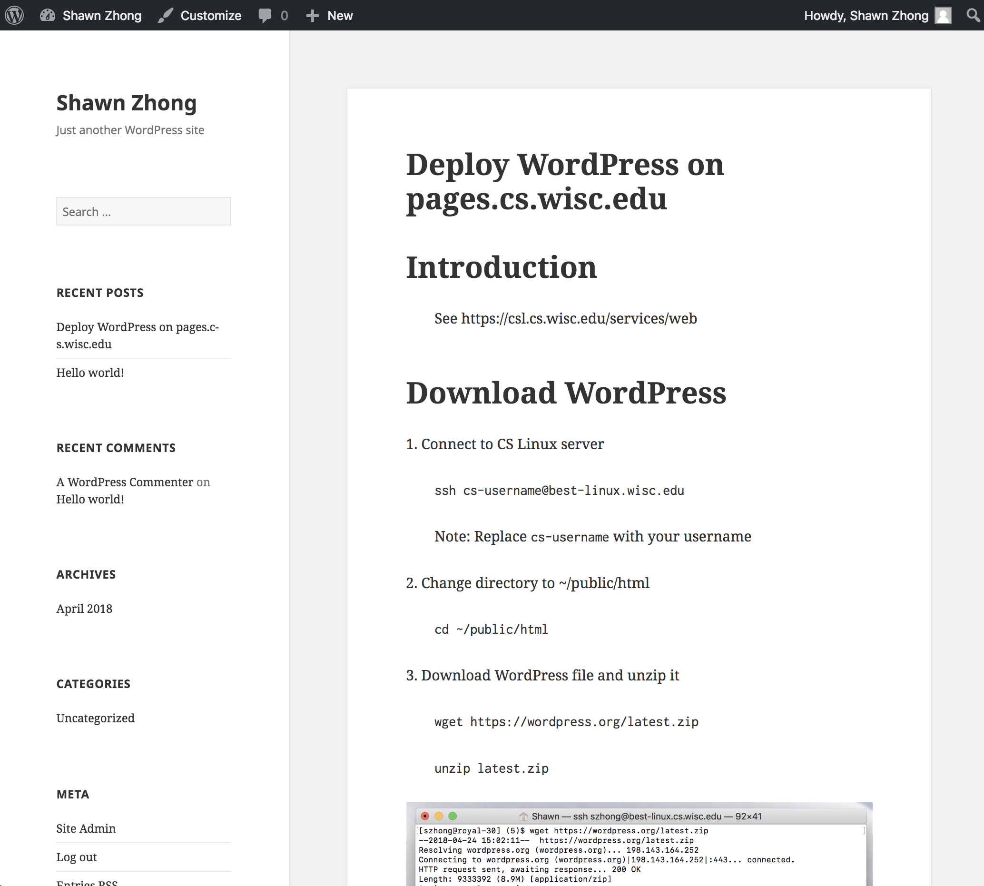Select Customize in the admin bar

(x=210, y=16)
